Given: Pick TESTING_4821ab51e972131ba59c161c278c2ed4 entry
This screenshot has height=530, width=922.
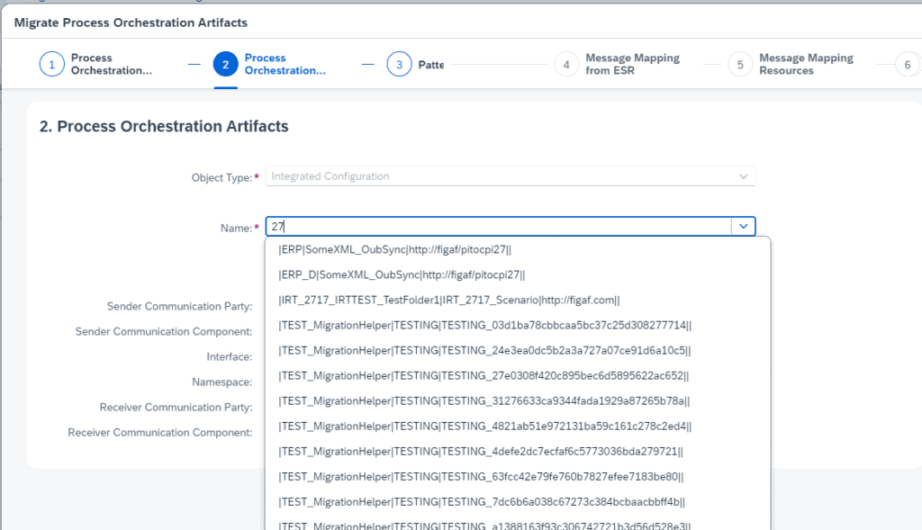Looking at the screenshot, I should 518,426.
